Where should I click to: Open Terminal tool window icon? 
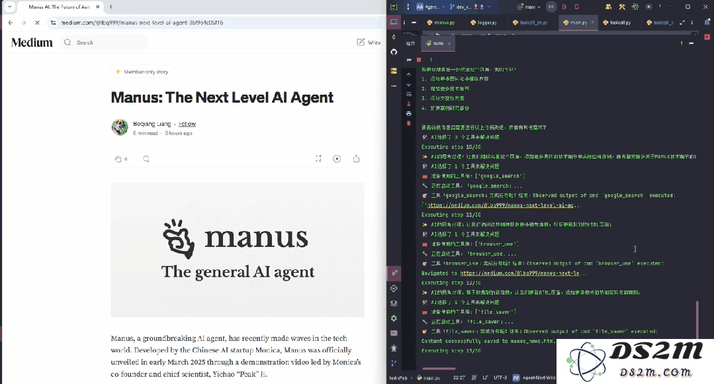pos(394,333)
